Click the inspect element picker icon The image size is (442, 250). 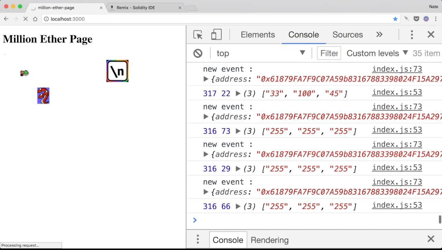(198, 35)
